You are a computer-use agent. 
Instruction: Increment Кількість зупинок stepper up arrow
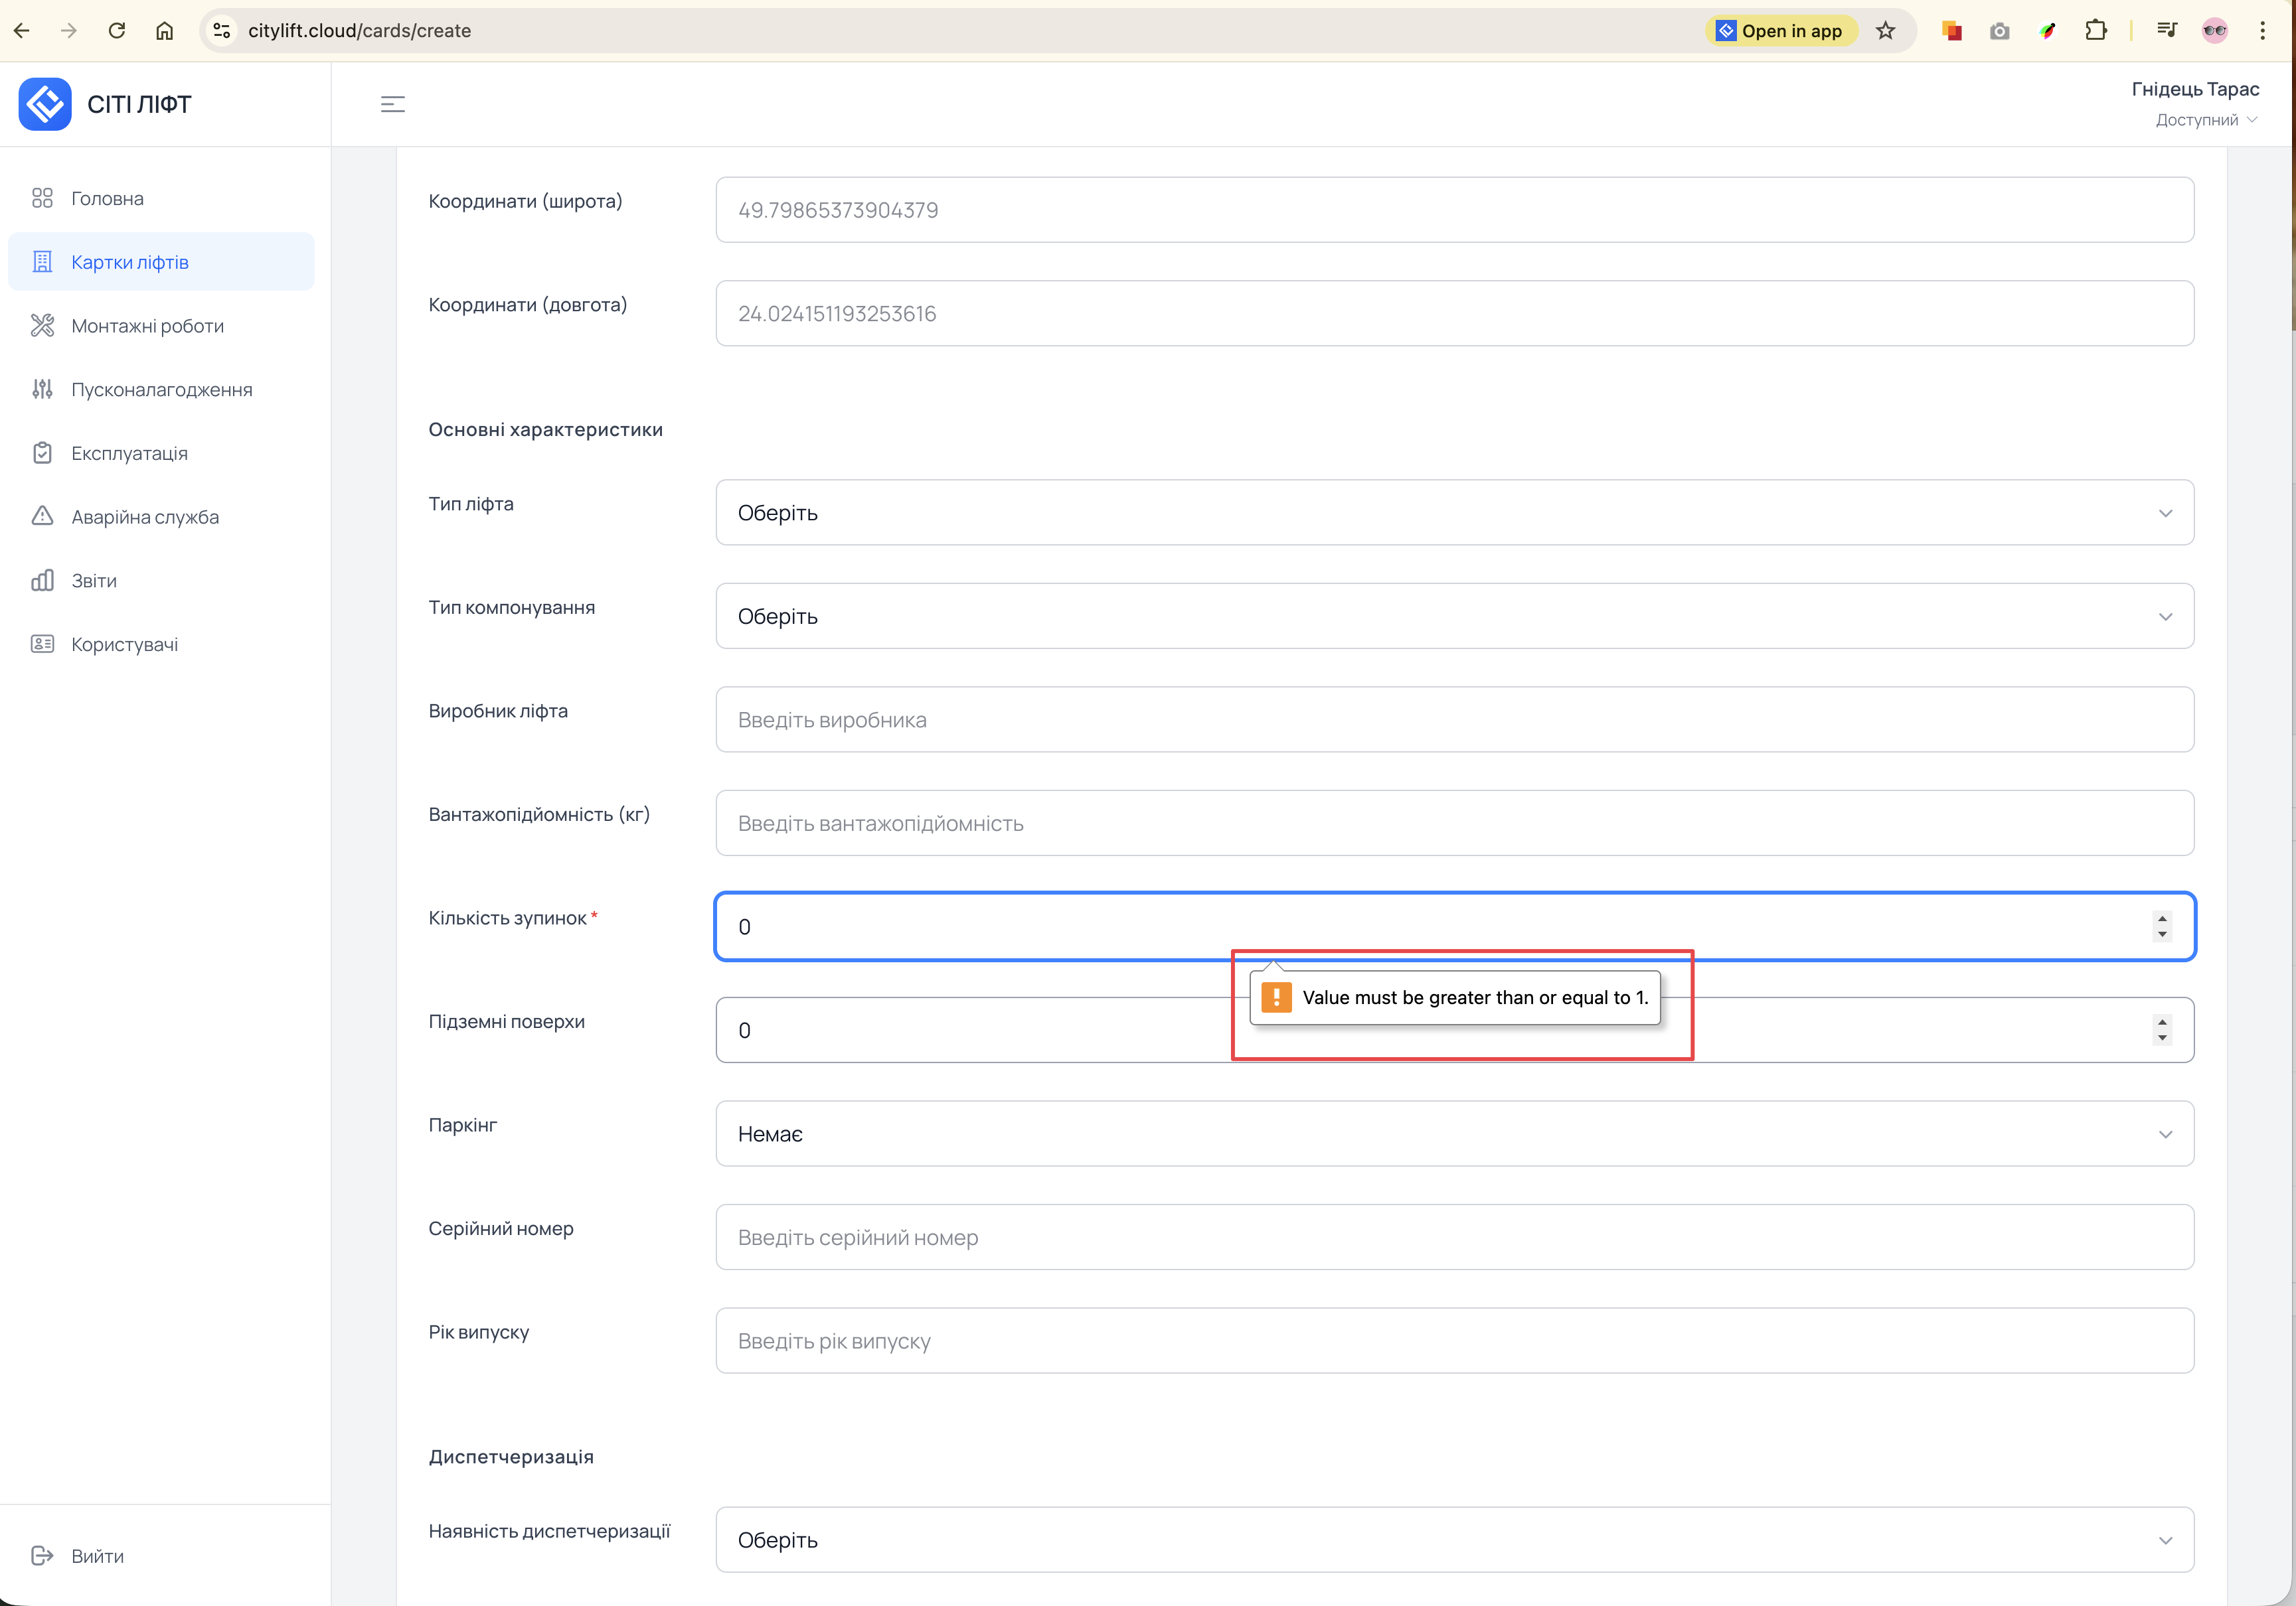point(2162,918)
